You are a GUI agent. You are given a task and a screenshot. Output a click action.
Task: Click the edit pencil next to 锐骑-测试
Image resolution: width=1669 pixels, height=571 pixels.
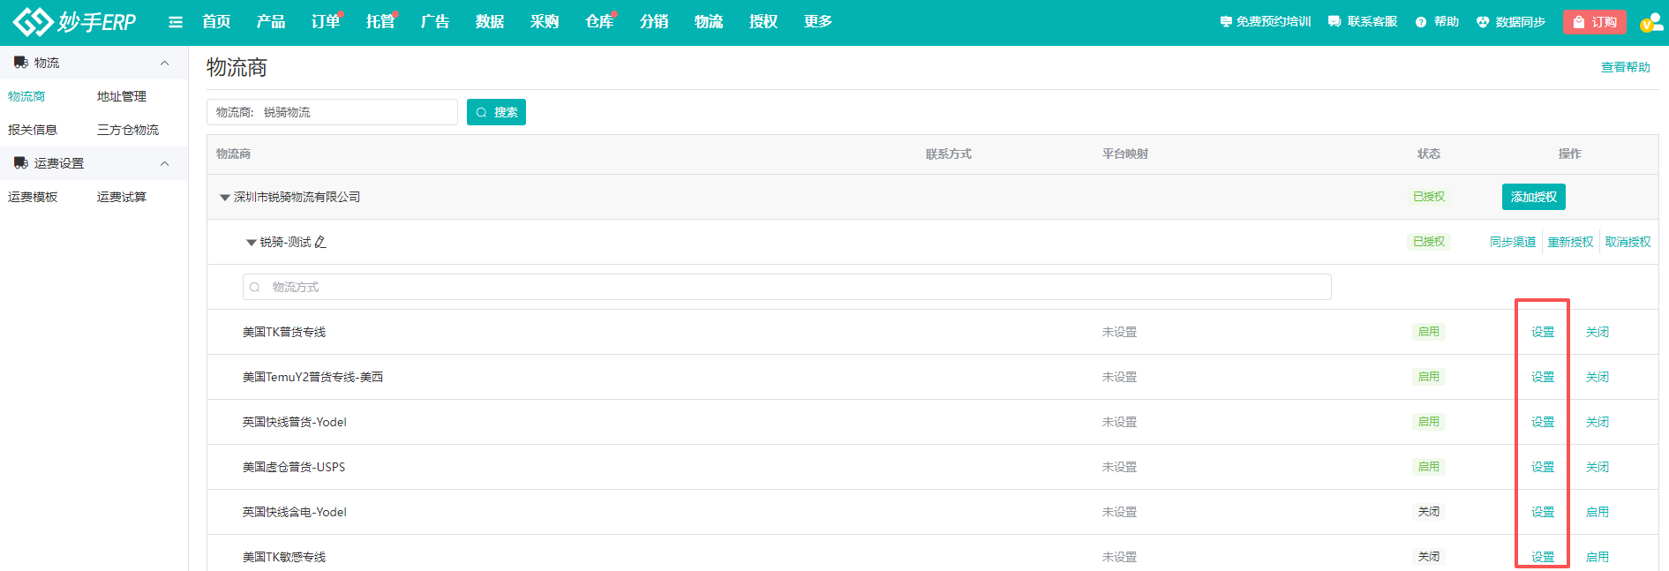320,242
